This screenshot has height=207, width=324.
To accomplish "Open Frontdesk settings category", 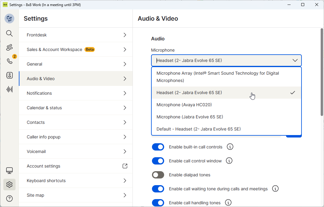I will click(x=76, y=35).
